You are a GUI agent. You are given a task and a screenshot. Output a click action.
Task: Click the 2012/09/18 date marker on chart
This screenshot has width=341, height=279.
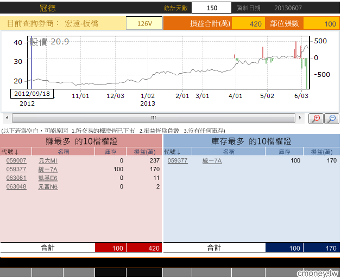tap(32, 94)
